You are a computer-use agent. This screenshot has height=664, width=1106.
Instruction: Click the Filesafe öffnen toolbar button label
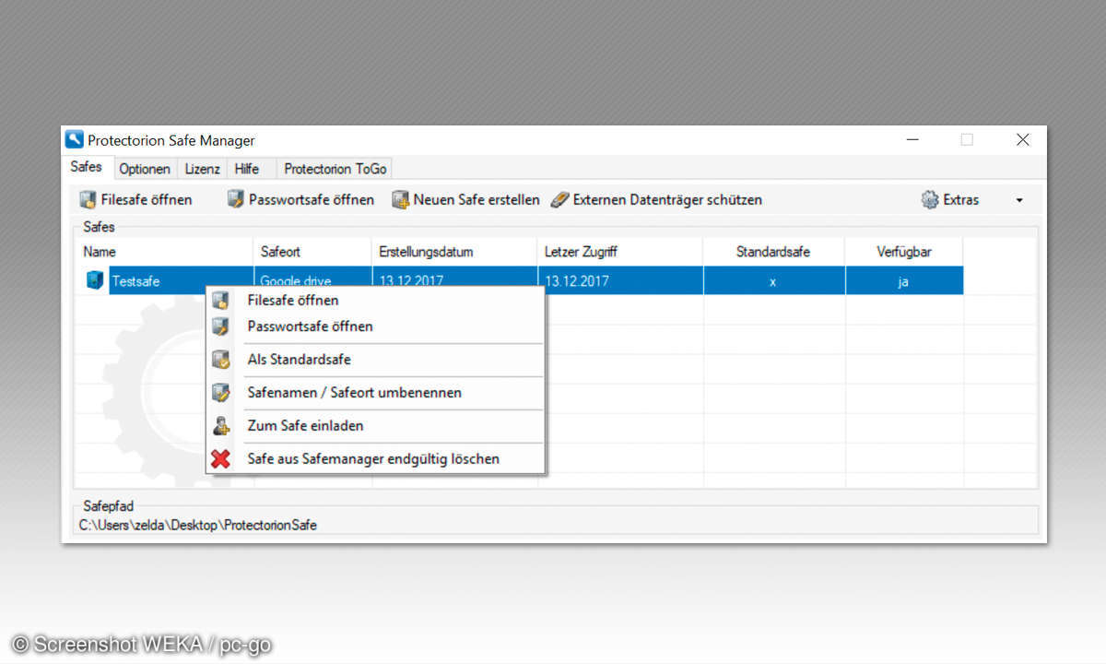pyautogui.click(x=147, y=200)
